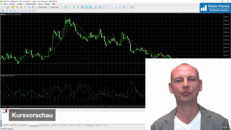The image size is (231, 130).
Task: Expand the templates dropdown arrow
Action: pyautogui.click(x=10, y=7)
